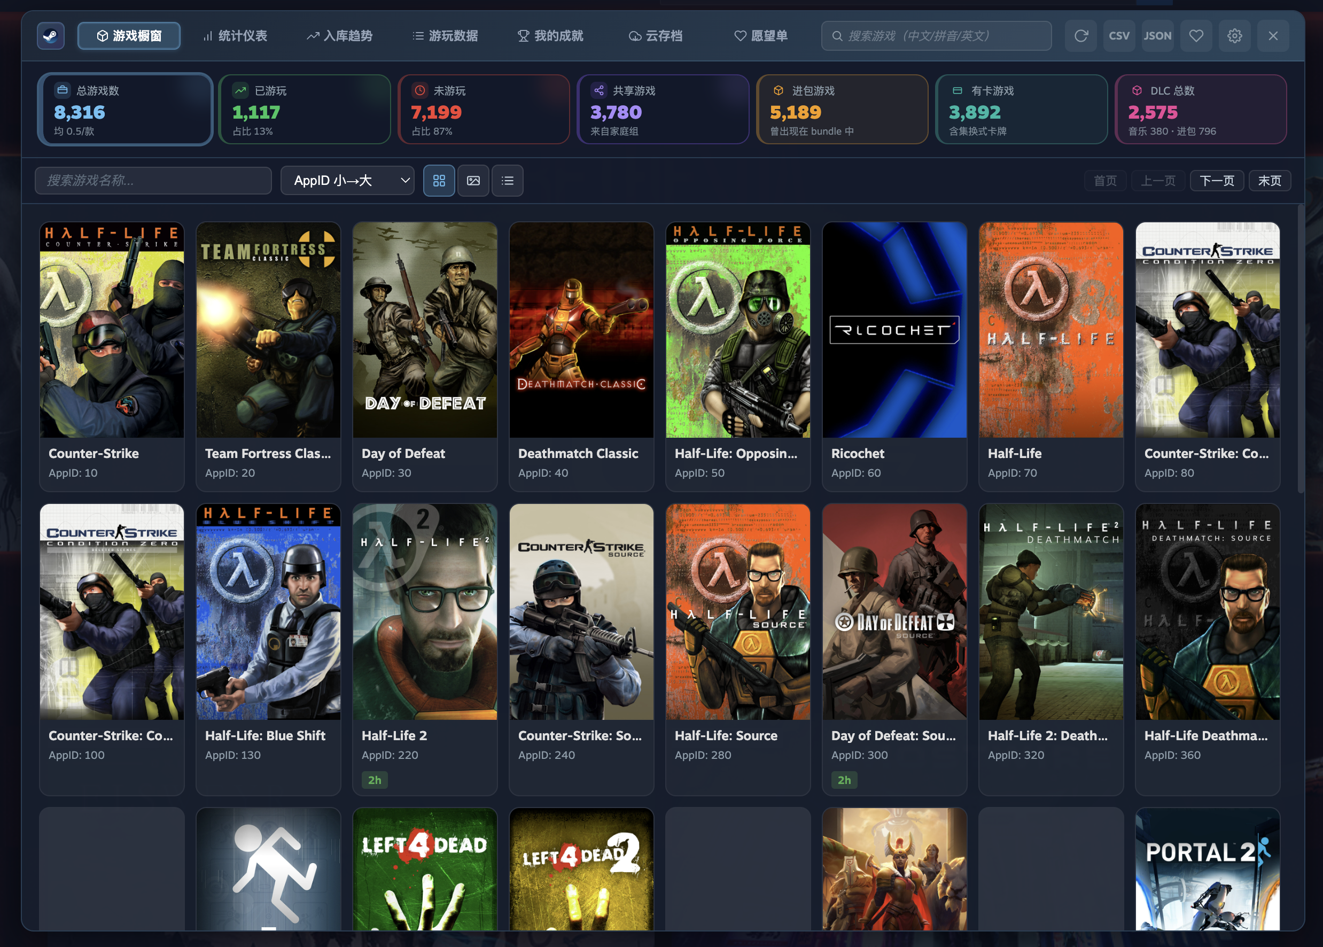The image size is (1323, 947).
Task: Open favorites heart icon button
Action: click(x=1196, y=36)
